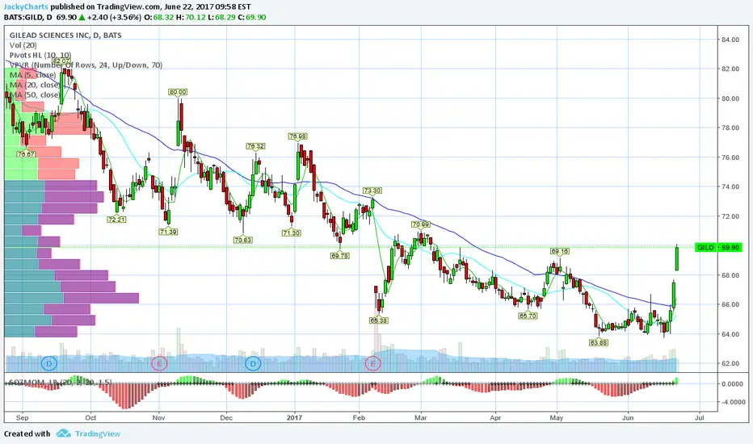
Task: Select the 69.16 pivot high label
Action: (559, 251)
